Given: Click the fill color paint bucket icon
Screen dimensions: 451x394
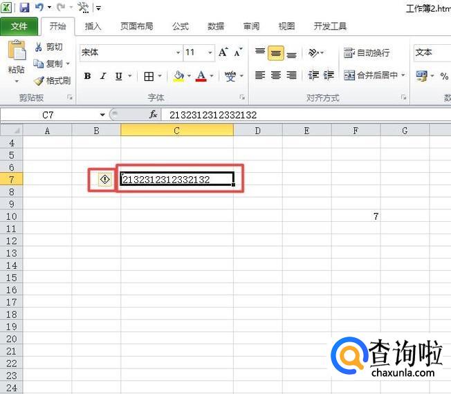Looking at the screenshot, I should [x=178, y=76].
